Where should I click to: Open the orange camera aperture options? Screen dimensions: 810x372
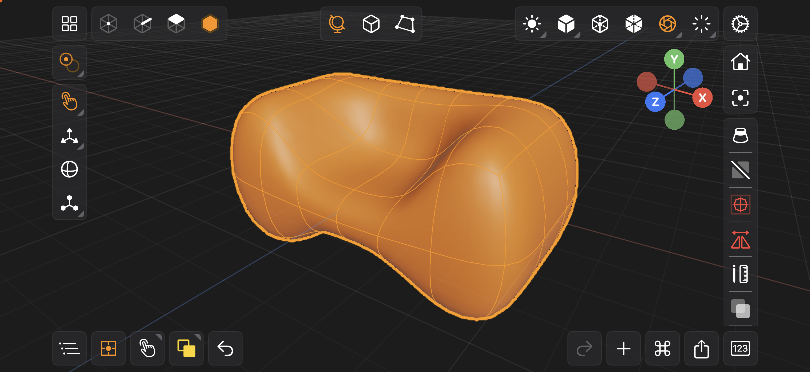tap(668, 24)
